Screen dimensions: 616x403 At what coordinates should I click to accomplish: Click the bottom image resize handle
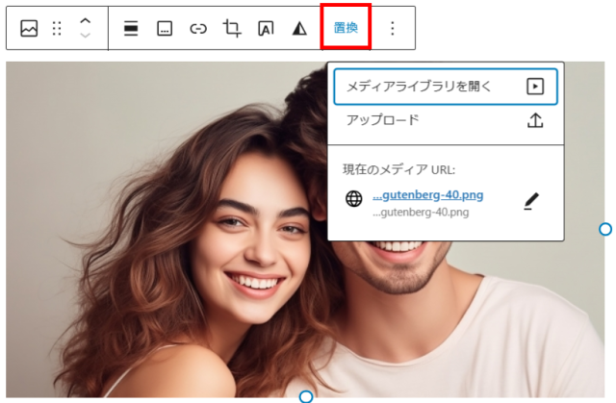[306, 396]
